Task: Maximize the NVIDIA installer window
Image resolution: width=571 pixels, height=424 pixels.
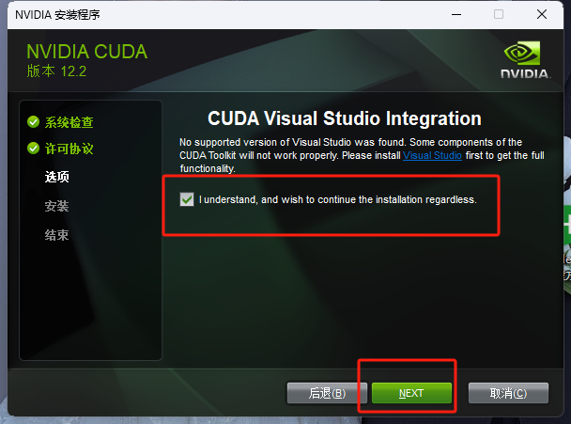Action: coord(499,15)
